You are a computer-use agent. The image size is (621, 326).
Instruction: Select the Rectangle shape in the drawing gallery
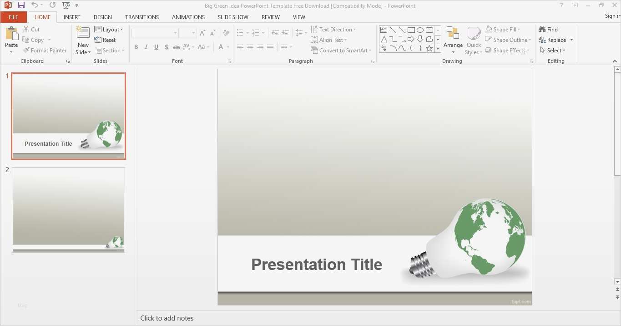411,29
